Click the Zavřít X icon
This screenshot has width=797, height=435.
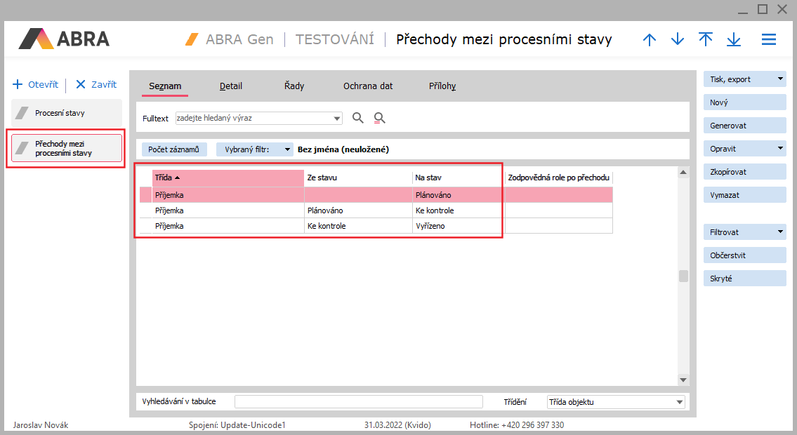tap(81, 84)
